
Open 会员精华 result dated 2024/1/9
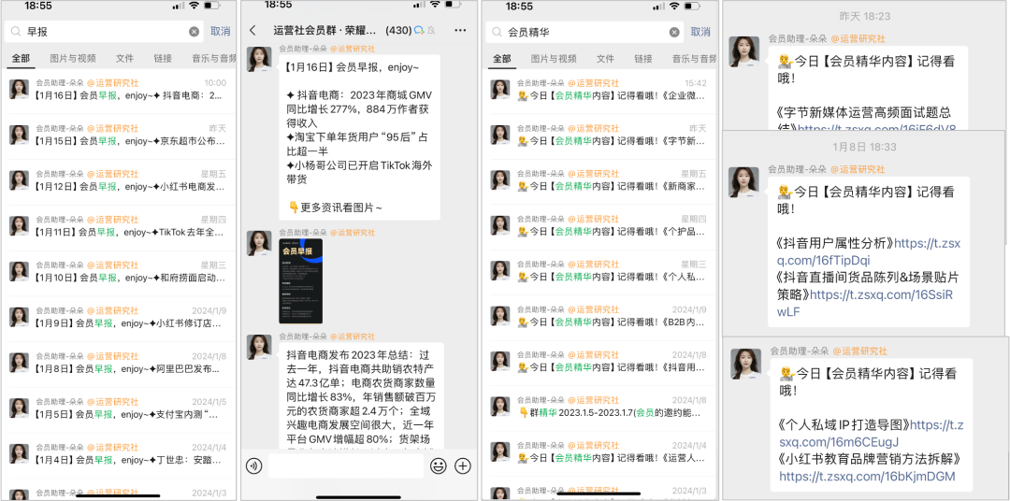599,318
